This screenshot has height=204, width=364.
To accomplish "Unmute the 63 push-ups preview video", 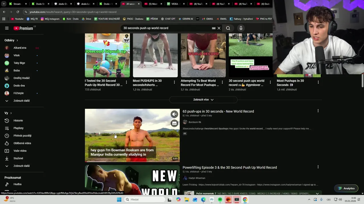I will click(x=174, y=114).
